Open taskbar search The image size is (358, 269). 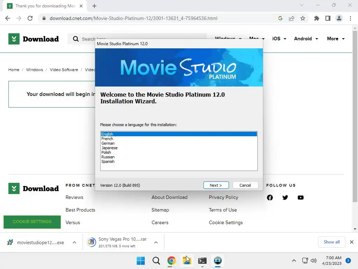[x=156, y=261]
